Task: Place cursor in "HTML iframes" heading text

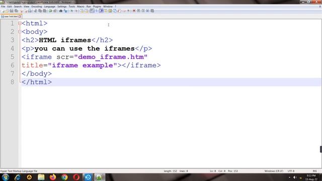Action: point(65,40)
